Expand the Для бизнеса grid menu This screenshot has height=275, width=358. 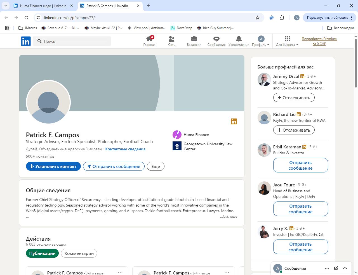click(288, 41)
